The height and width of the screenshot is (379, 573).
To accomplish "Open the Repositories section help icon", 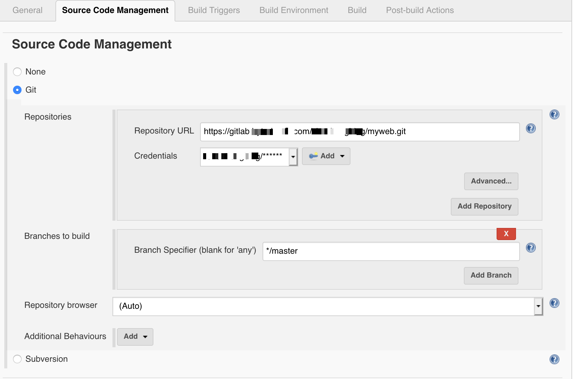I will pos(555,114).
